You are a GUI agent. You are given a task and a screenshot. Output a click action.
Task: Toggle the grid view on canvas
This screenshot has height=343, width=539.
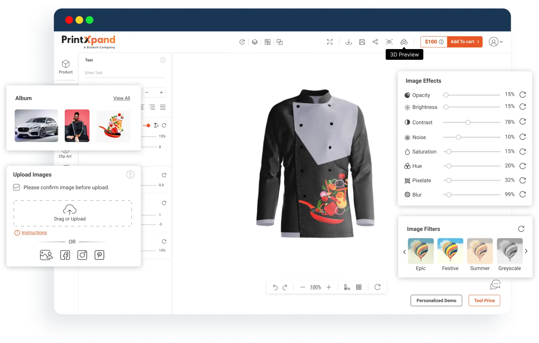point(359,287)
